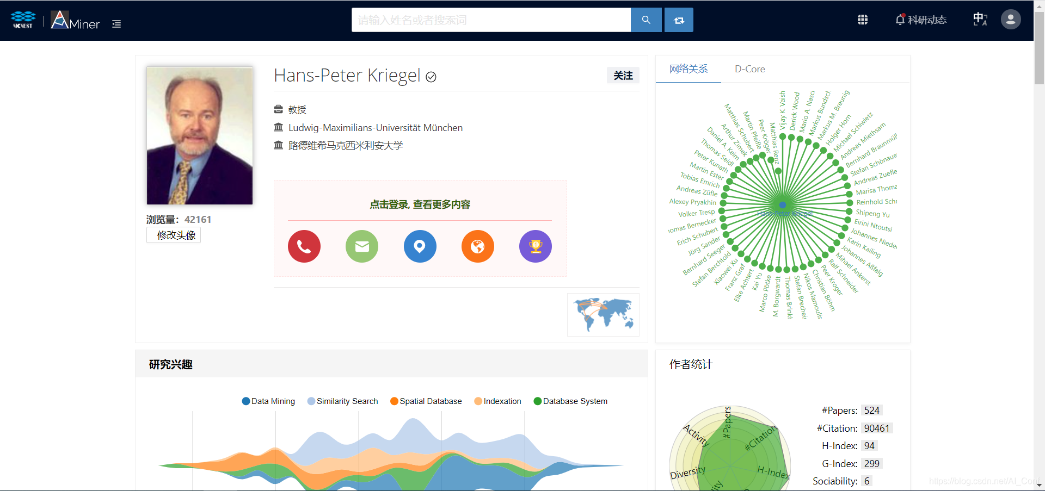Viewport: 1045px width, 491px height.
Task: Click the page vertical scrollbar thumb
Action: pyautogui.click(x=1039, y=49)
